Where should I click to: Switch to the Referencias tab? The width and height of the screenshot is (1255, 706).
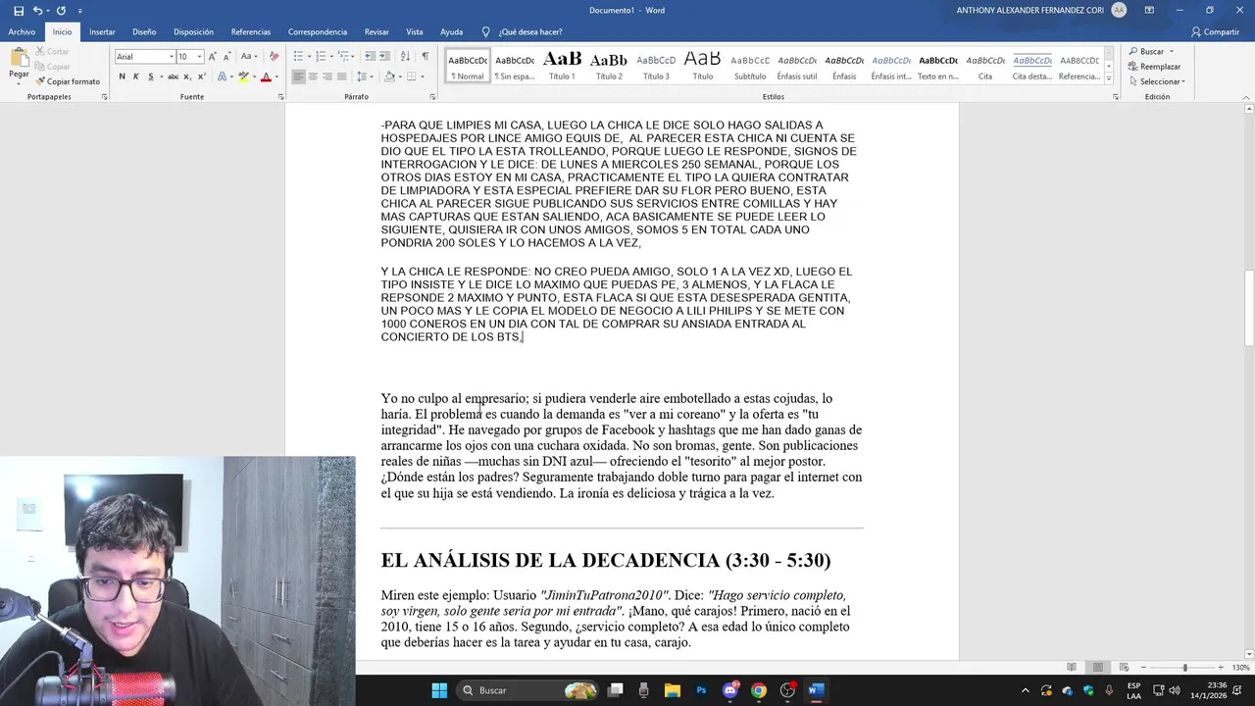[x=251, y=32]
